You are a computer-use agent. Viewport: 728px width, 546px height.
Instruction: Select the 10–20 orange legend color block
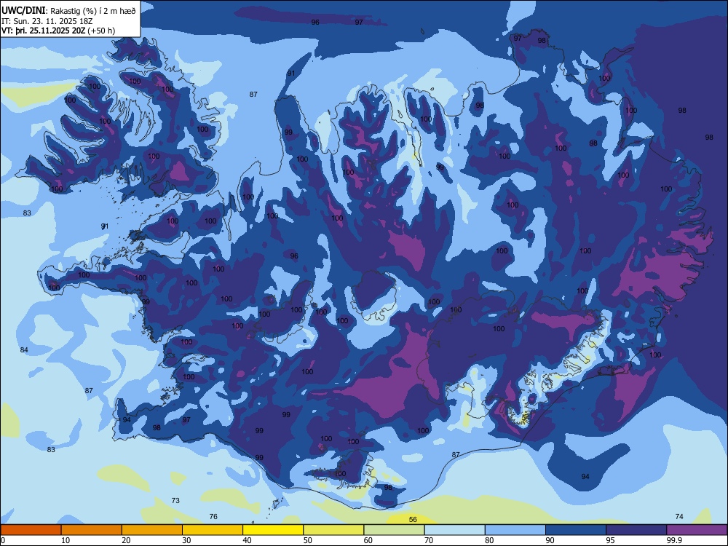pyautogui.click(x=92, y=530)
